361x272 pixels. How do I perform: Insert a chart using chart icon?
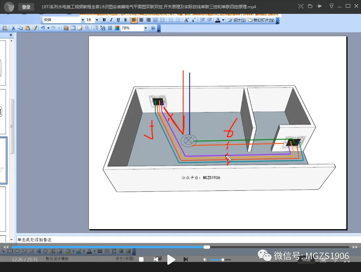pos(66,28)
